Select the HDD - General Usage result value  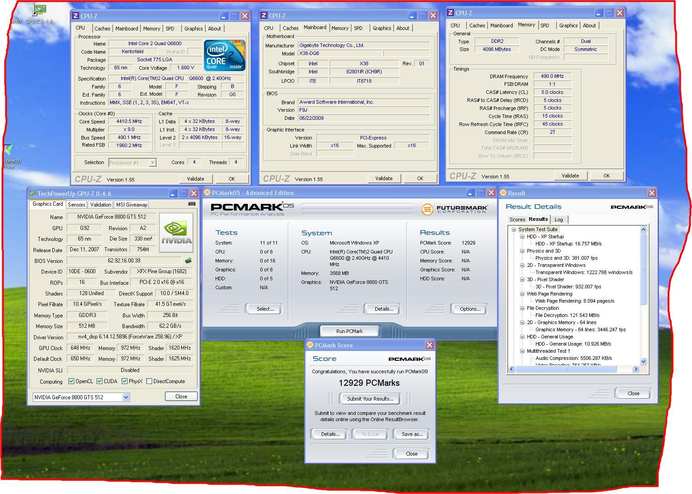tap(573, 344)
